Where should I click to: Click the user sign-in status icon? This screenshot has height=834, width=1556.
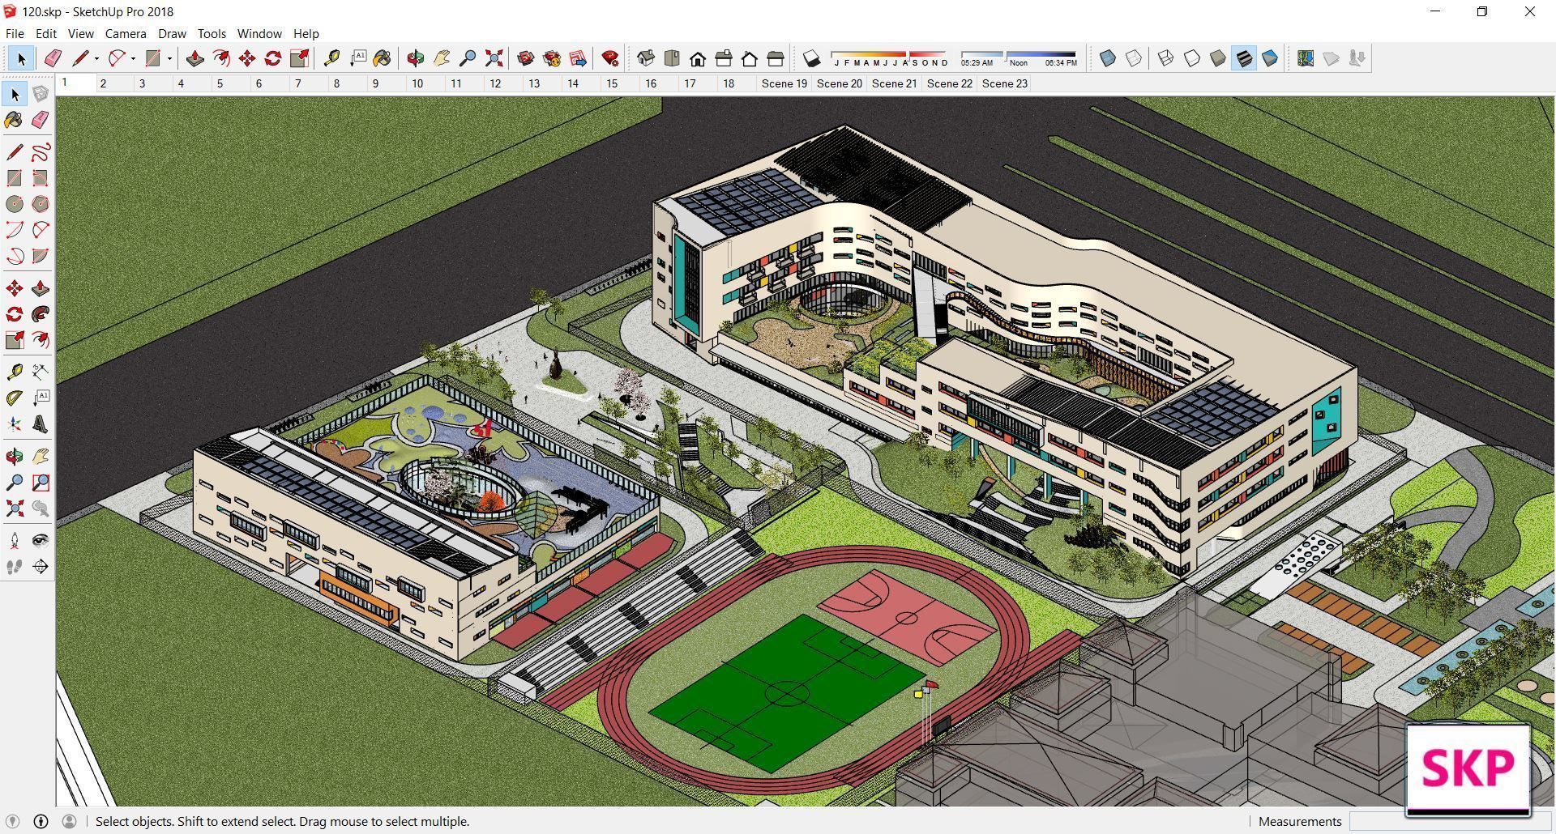pyautogui.click(x=70, y=821)
